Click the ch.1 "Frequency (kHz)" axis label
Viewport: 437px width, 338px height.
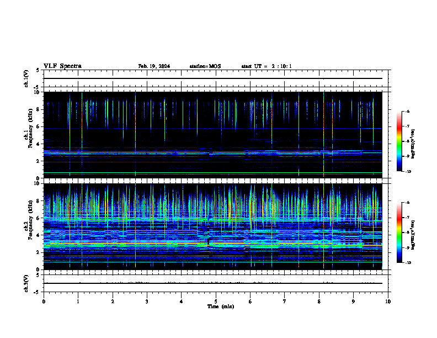pyautogui.click(x=30, y=128)
